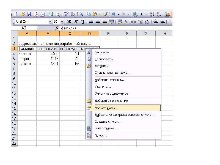Select column header F
This screenshot has width=220, height=165.
coord(127,34)
